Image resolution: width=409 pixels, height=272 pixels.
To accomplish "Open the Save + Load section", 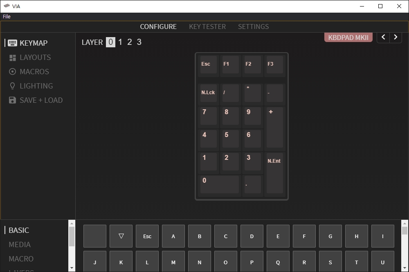I will pyautogui.click(x=36, y=100).
